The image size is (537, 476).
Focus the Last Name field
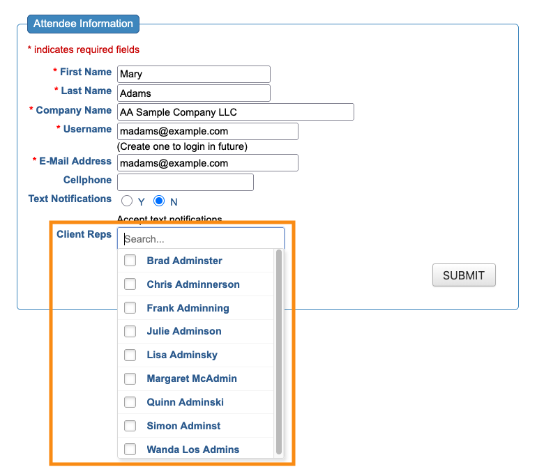click(x=193, y=93)
